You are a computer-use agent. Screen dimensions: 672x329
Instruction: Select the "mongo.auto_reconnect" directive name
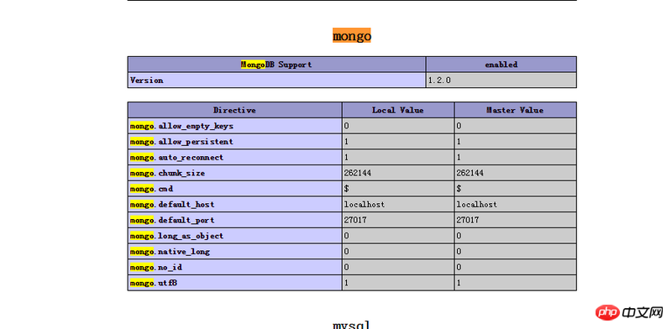176,157
